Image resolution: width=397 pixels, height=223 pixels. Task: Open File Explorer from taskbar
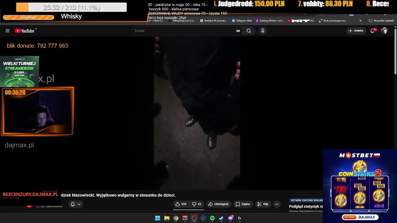pos(167,218)
